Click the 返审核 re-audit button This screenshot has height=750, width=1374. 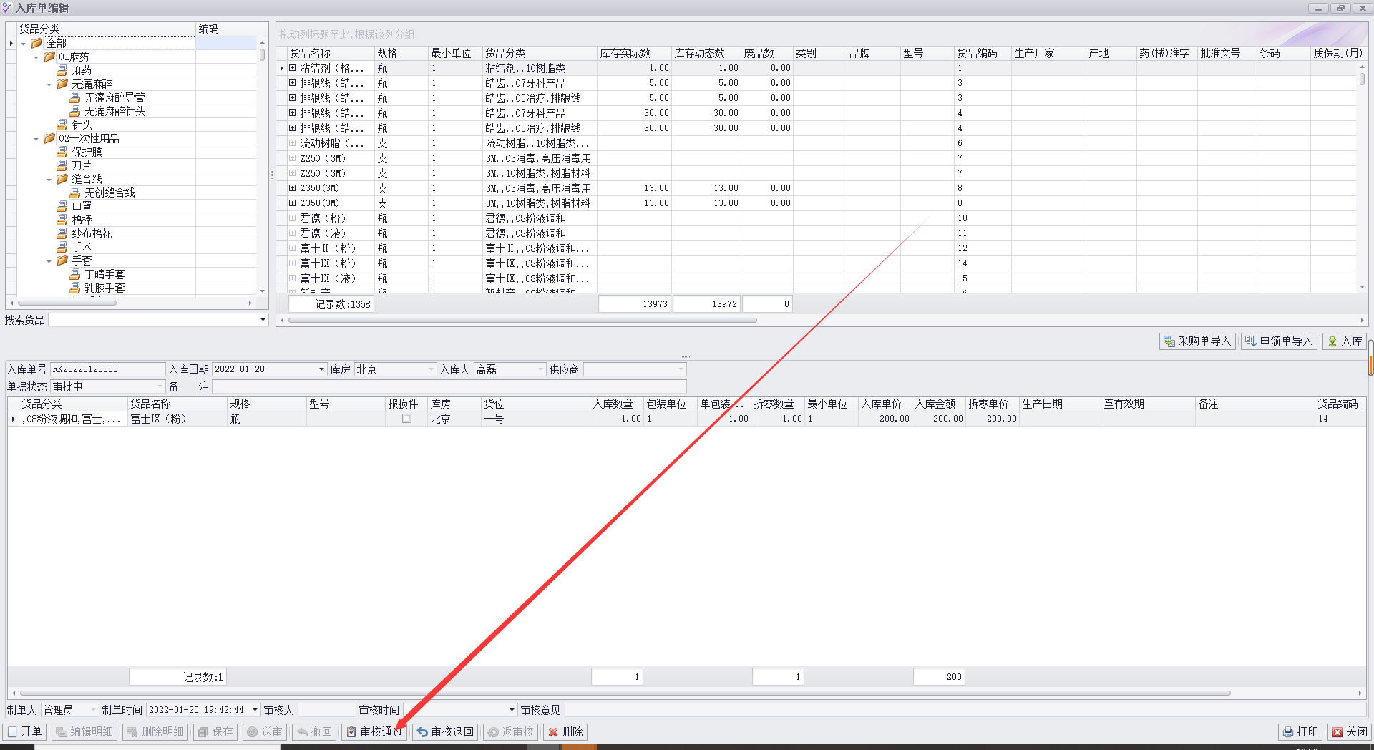tap(510, 731)
